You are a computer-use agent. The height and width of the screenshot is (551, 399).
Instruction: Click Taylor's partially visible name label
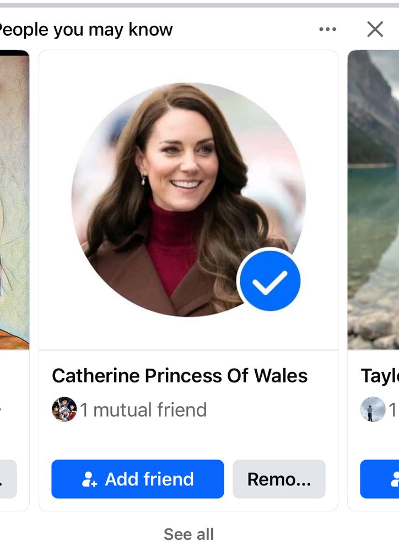coord(380,375)
